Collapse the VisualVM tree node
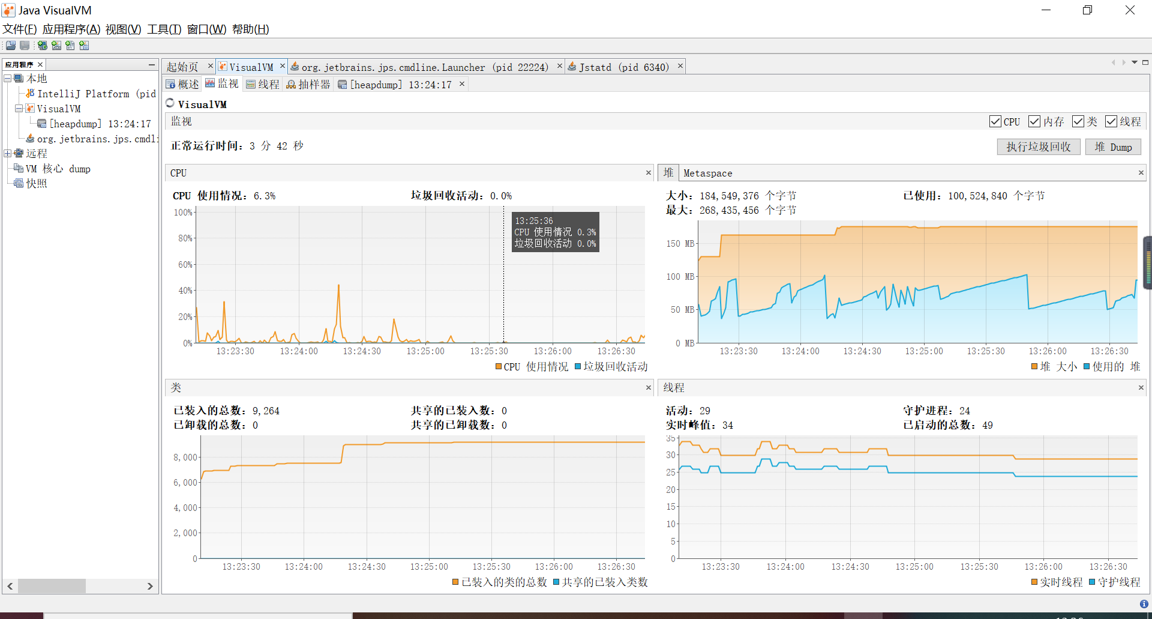The height and width of the screenshot is (619, 1152). (x=19, y=109)
